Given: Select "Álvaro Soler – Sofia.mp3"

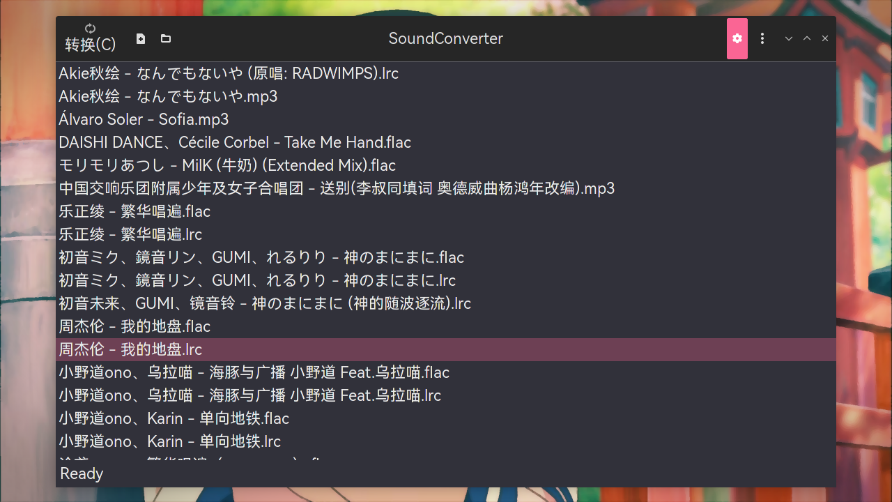Looking at the screenshot, I should pyautogui.click(x=143, y=119).
